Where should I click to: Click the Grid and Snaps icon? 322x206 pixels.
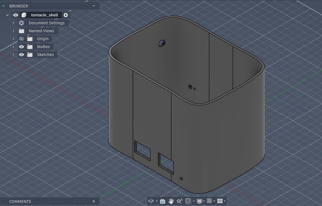209,201
